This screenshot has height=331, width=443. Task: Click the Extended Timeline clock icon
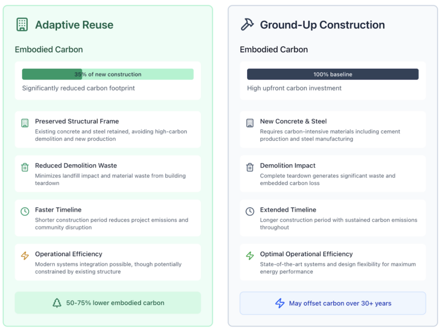(250, 211)
